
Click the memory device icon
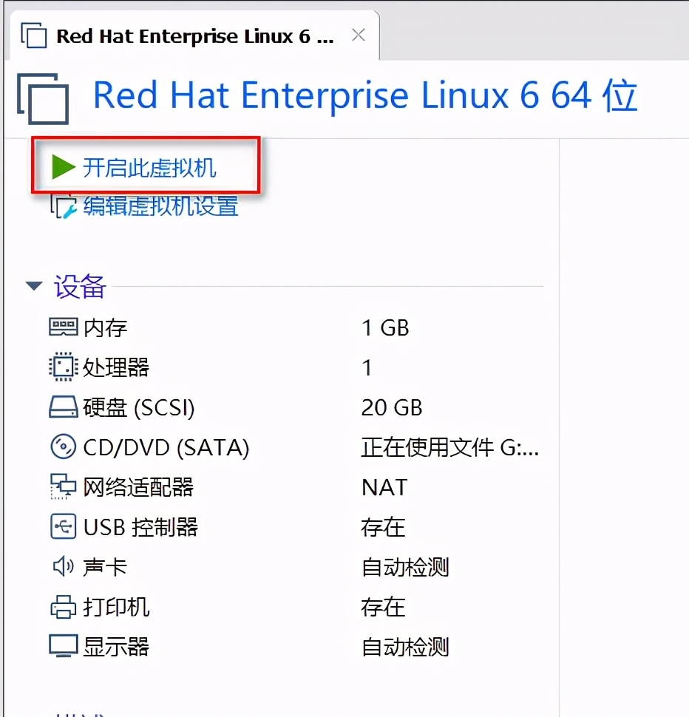click(63, 327)
